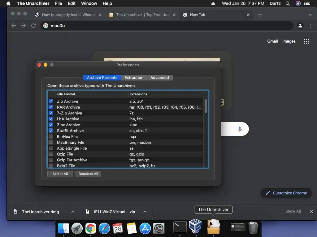This screenshot has width=317, height=237.
Task: Launch Launchpad rocket icon in Dock
Action: tap(77, 228)
